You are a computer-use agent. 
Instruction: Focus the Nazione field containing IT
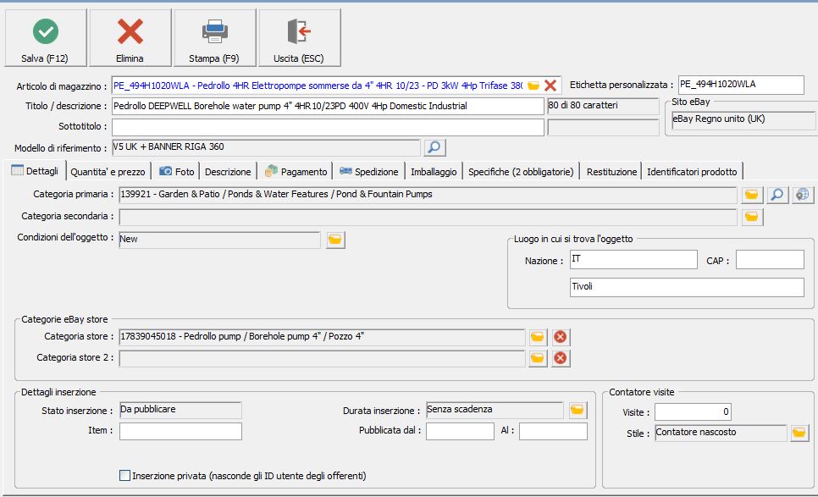[x=633, y=259]
